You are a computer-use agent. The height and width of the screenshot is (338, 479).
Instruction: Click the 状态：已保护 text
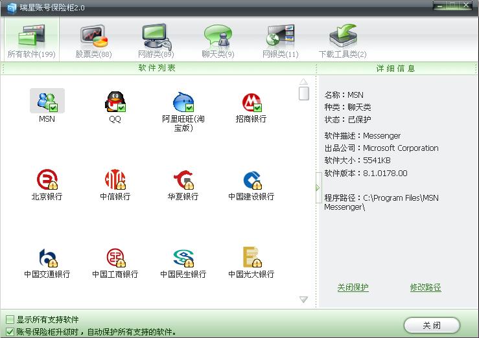point(347,120)
